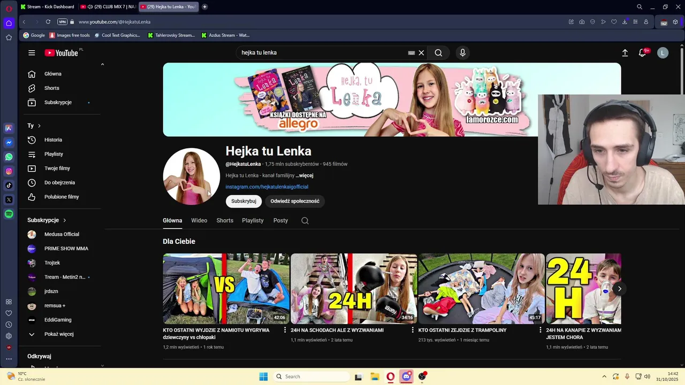Open more options for 24H NA SCHODACH video
The image size is (685, 385).
click(x=412, y=330)
